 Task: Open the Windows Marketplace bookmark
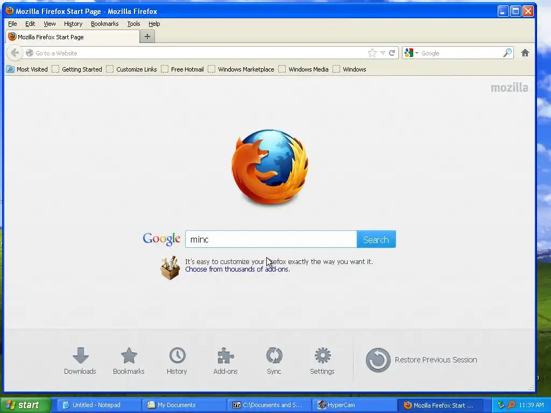pos(241,69)
